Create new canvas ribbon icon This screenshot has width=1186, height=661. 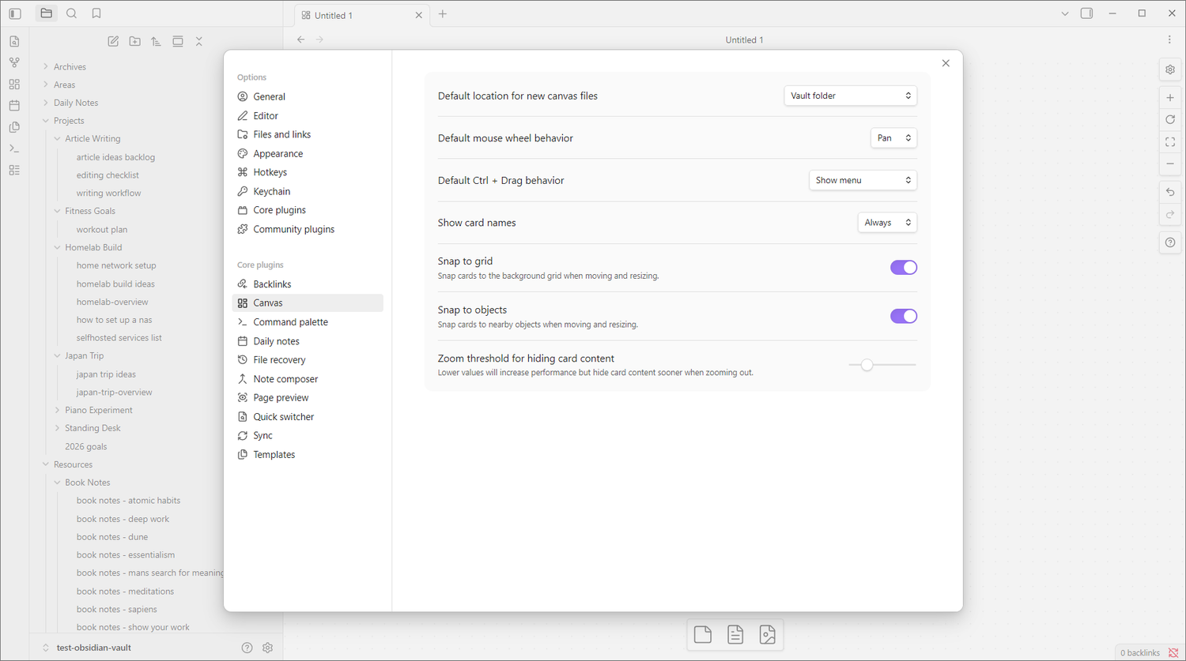point(14,84)
